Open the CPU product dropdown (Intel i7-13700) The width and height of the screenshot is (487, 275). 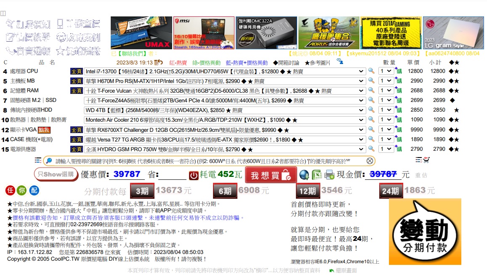tap(224, 71)
